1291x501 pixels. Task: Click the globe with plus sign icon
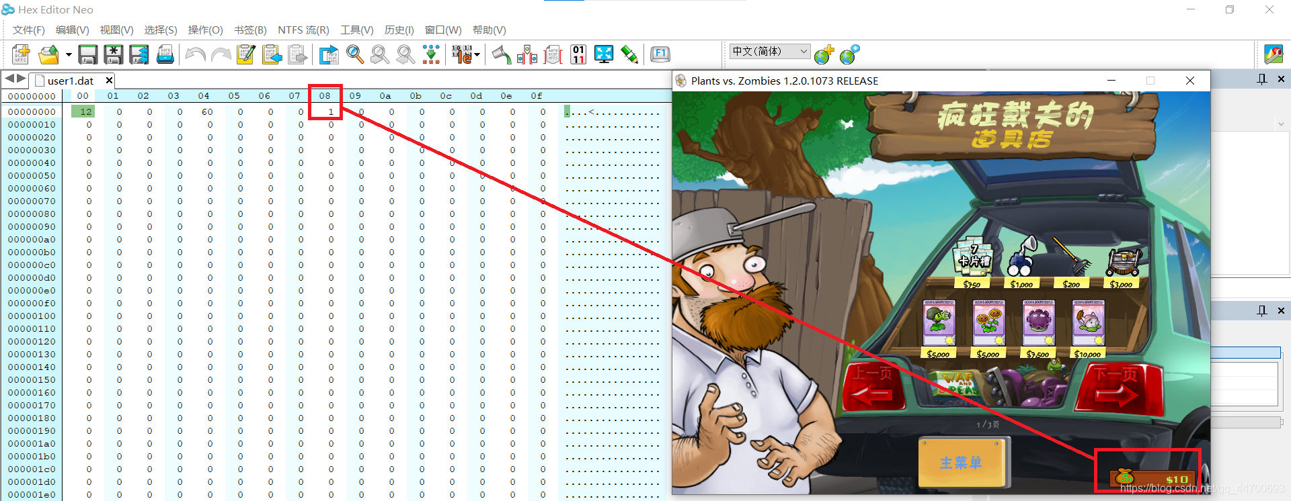coord(824,54)
